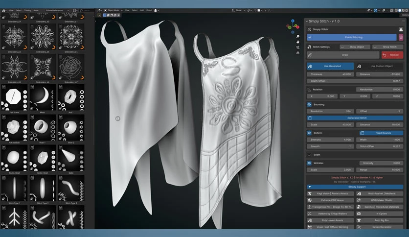Screen dimensions: 409x237
Task: Click the viewport overlays icon in header
Action: pos(385,10)
